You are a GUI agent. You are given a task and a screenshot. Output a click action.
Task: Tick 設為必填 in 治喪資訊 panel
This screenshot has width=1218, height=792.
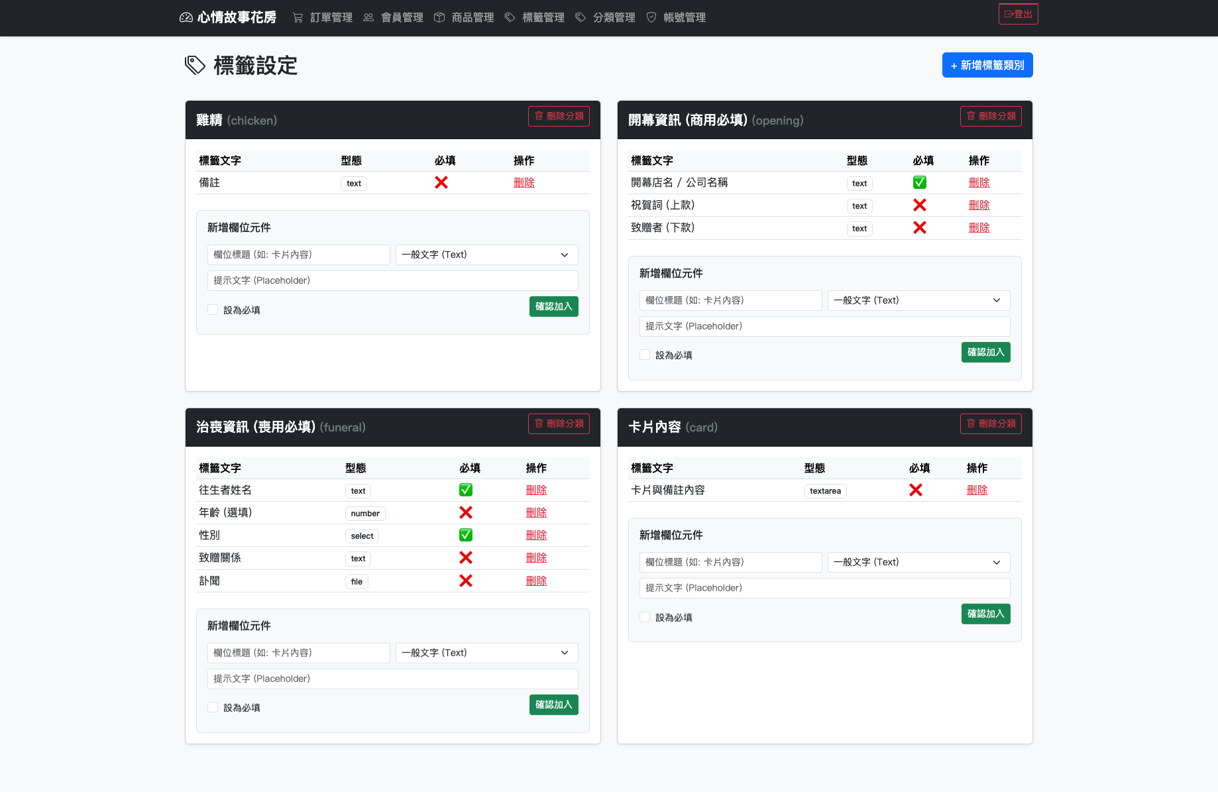(213, 707)
